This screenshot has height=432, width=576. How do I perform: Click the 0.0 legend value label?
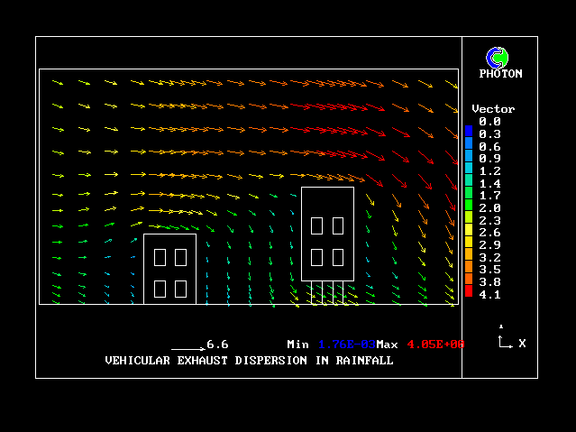click(489, 121)
